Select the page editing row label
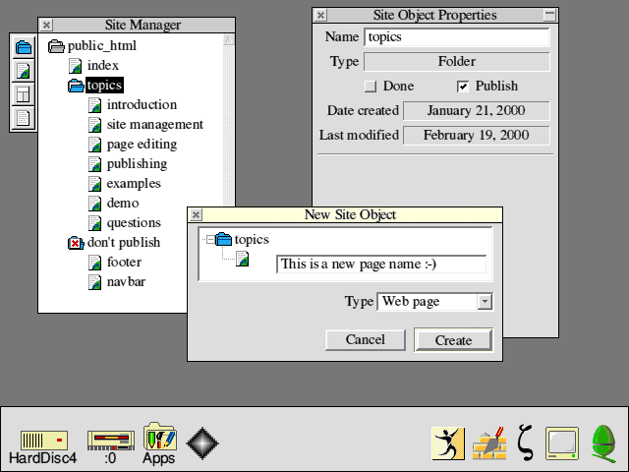Image resolution: width=629 pixels, height=472 pixels. pyautogui.click(x=142, y=145)
